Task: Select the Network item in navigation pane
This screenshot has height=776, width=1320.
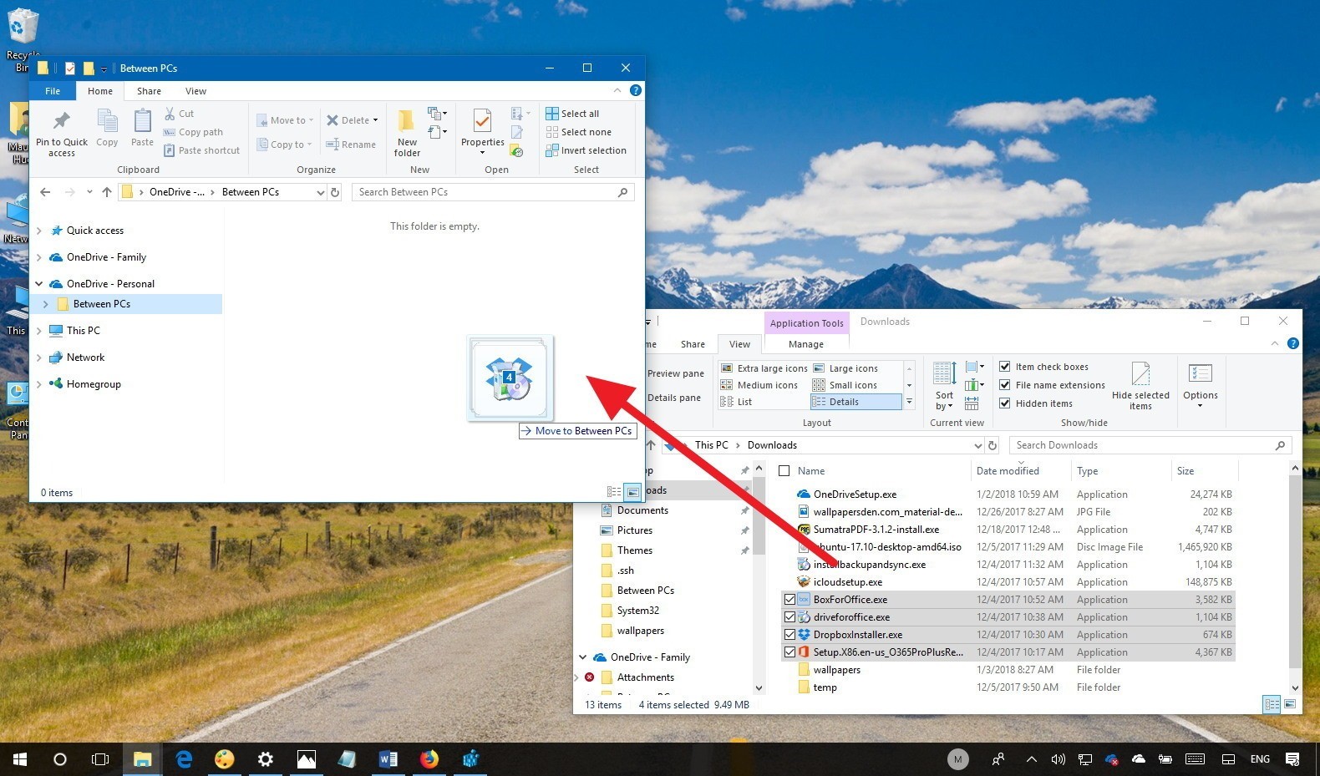Action: (85, 358)
